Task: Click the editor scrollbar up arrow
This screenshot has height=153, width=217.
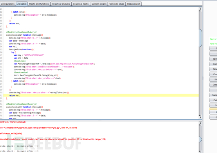Action: [x=200, y=9]
